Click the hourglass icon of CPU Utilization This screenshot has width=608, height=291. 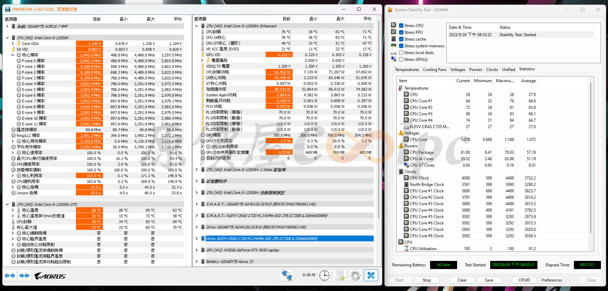406,249
